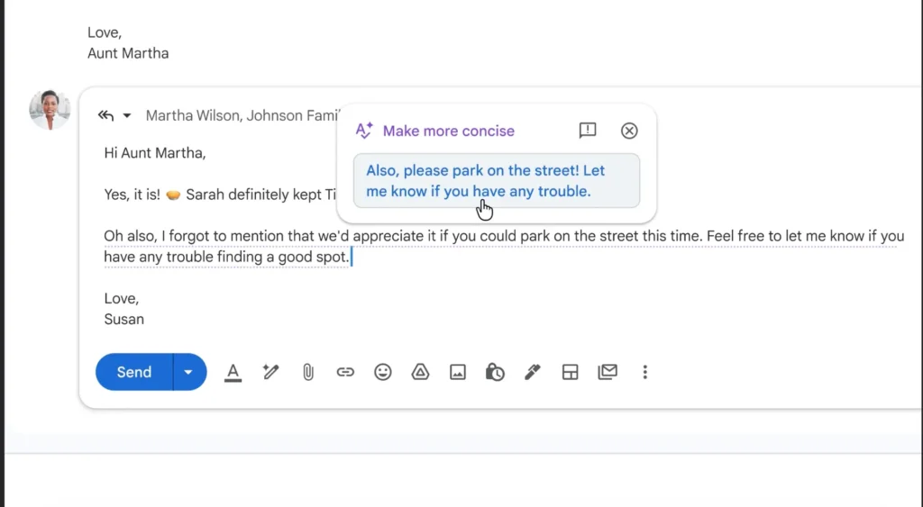The width and height of the screenshot is (923, 507).
Task: Send feedback on the suggestion
Action: 588,131
